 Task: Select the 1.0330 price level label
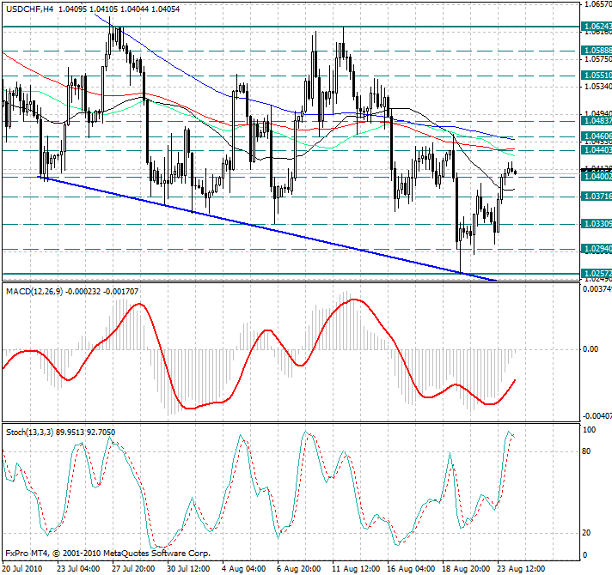pyautogui.click(x=596, y=224)
